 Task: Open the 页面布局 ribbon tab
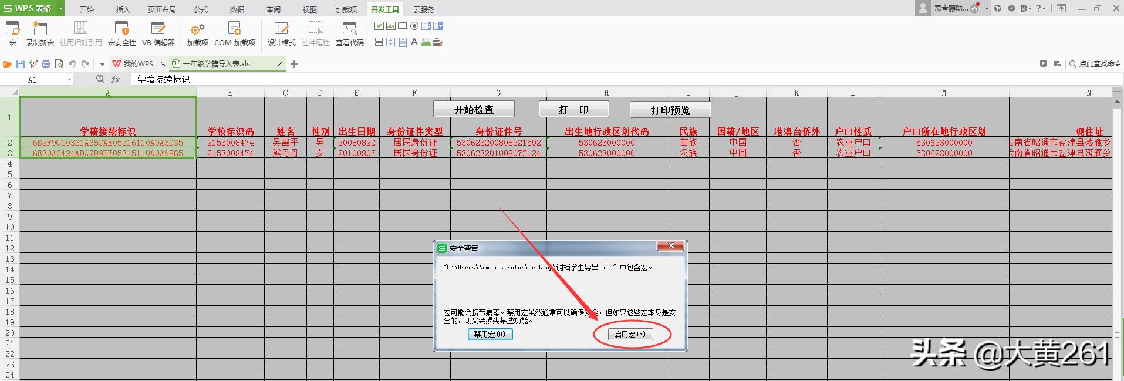[x=162, y=9]
